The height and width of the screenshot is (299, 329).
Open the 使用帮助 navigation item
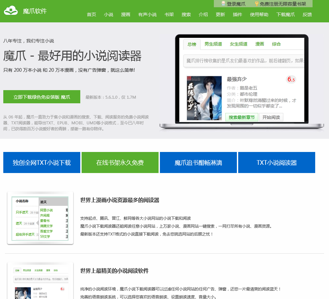point(259,14)
